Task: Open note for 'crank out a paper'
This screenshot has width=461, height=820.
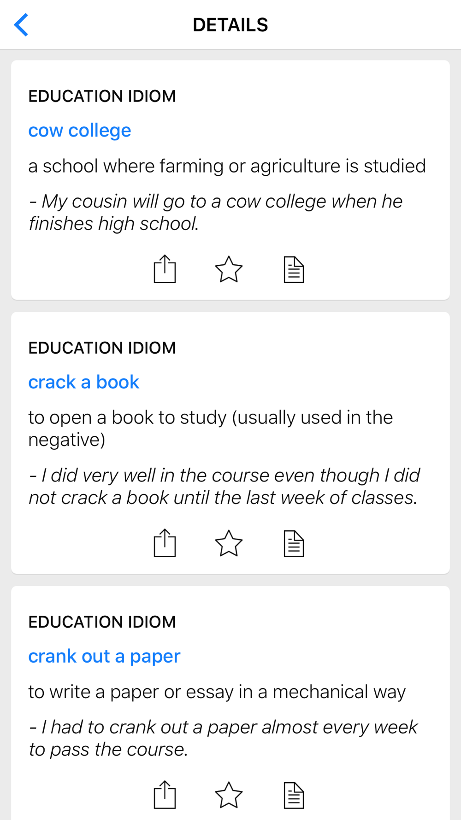Action: click(x=294, y=795)
